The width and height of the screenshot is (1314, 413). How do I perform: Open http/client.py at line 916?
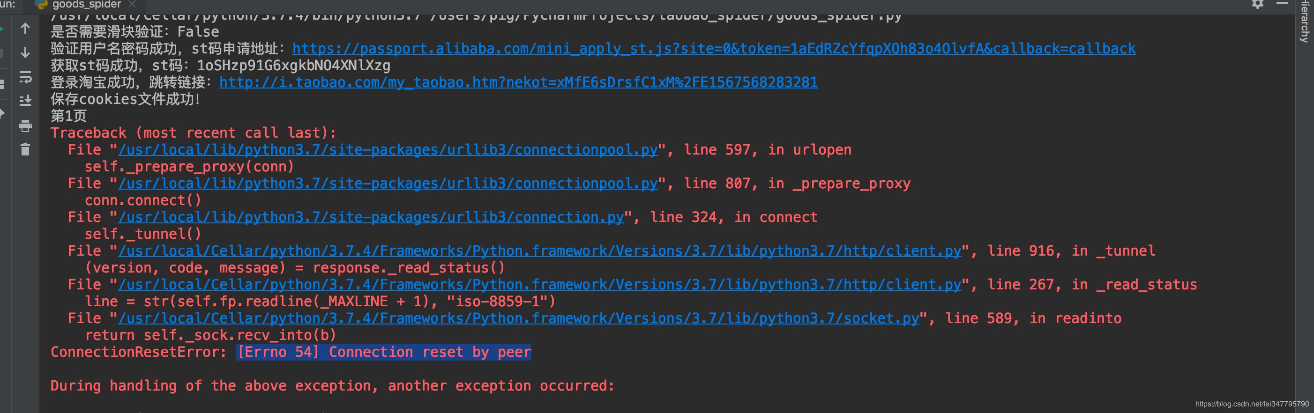point(538,250)
